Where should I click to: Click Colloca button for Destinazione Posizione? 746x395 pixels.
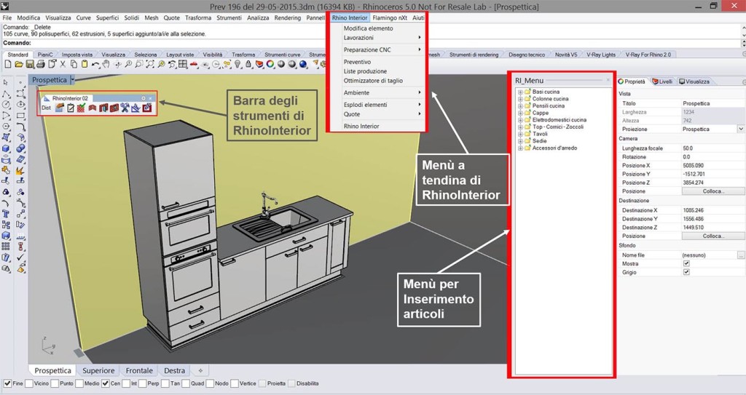point(712,236)
